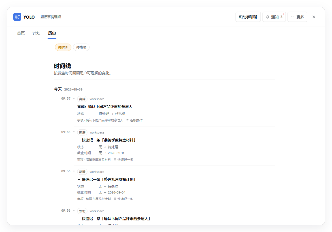Click 事项 · 准备季度复盘材料 footer link

(x=94, y=160)
